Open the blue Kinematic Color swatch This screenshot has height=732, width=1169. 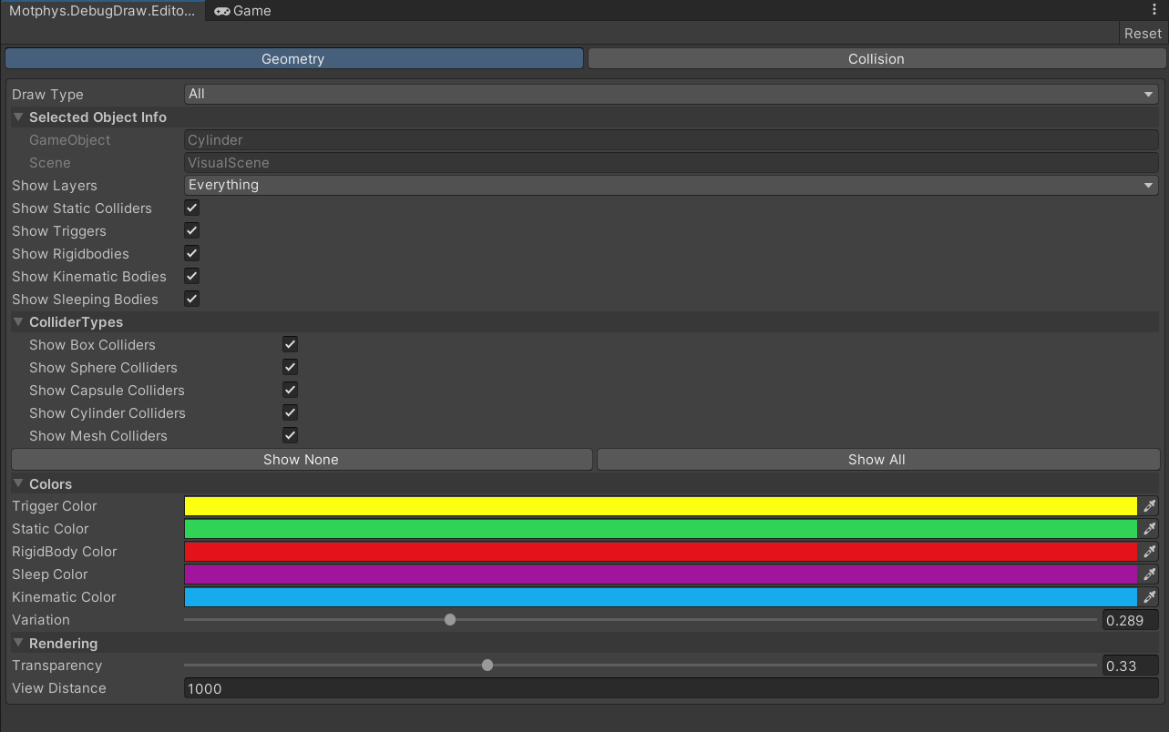click(661, 597)
